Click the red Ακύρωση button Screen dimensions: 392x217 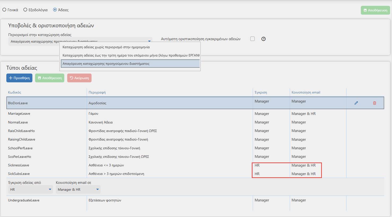point(79,78)
